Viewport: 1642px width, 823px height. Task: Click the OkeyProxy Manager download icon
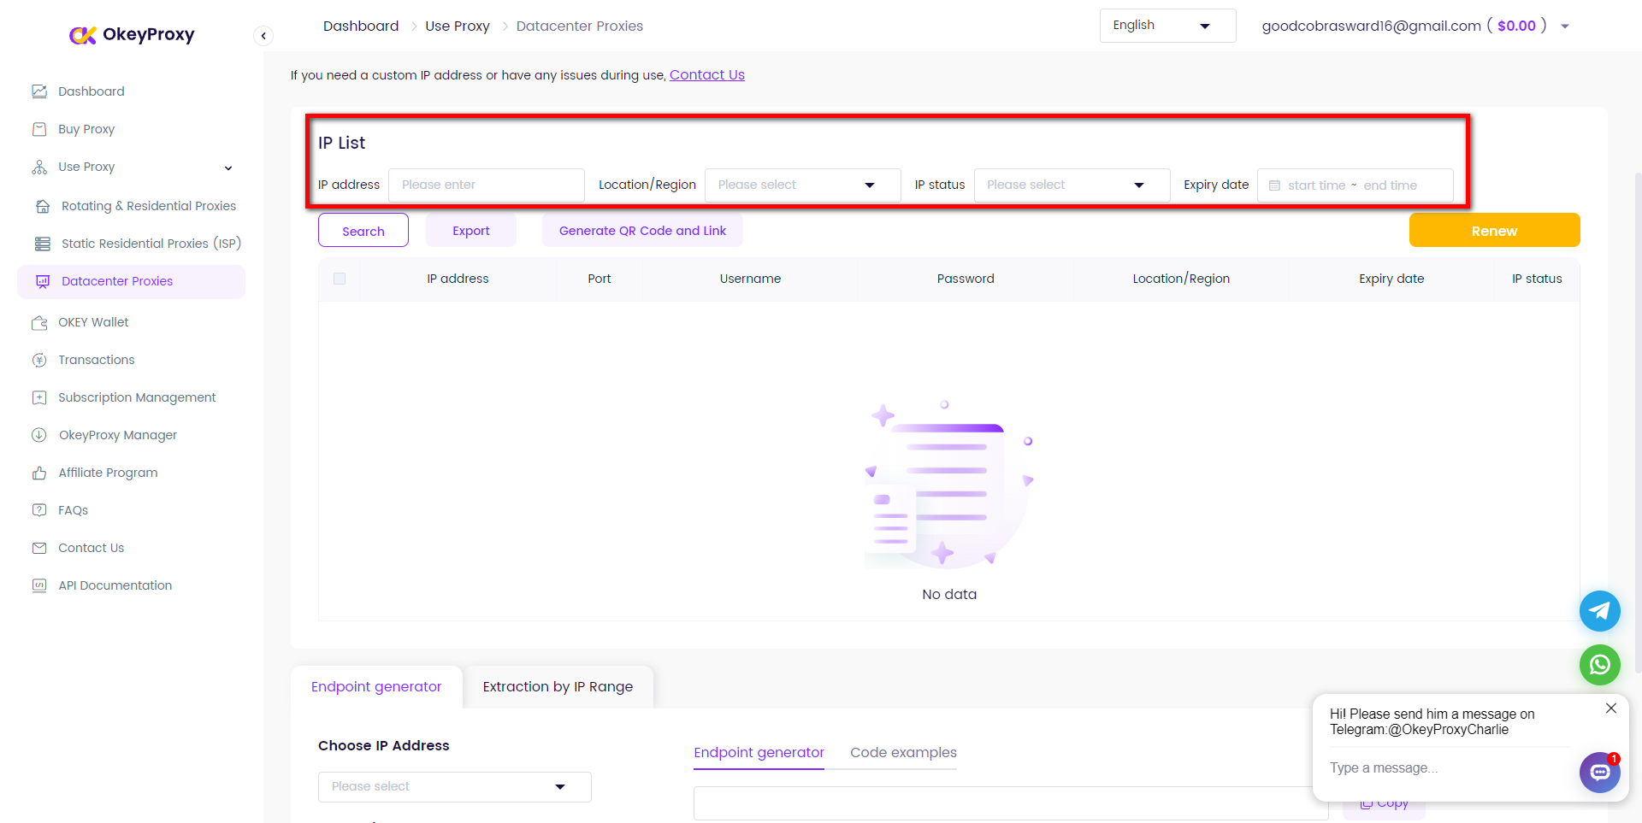click(x=39, y=435)
